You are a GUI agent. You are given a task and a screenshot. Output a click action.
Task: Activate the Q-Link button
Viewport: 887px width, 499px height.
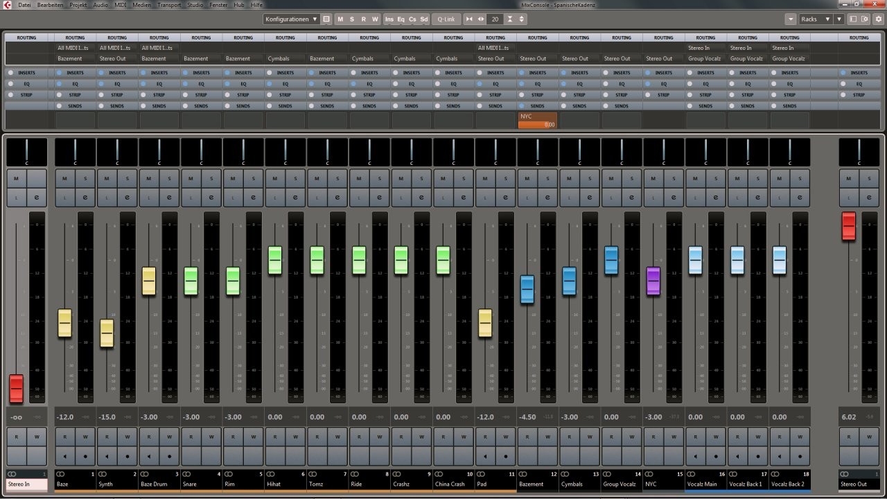pos(446,19)
